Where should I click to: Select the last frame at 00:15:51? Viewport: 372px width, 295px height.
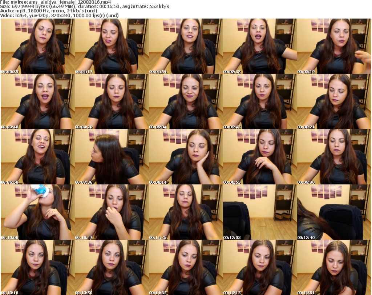(x=334, y=267)
